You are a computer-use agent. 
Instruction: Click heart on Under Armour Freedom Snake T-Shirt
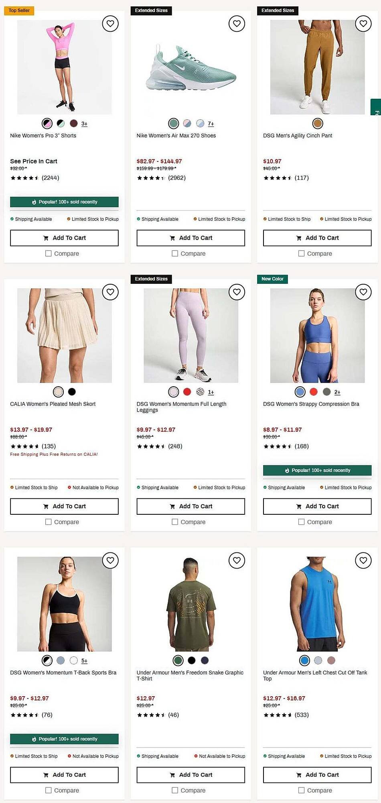(237, 560)
